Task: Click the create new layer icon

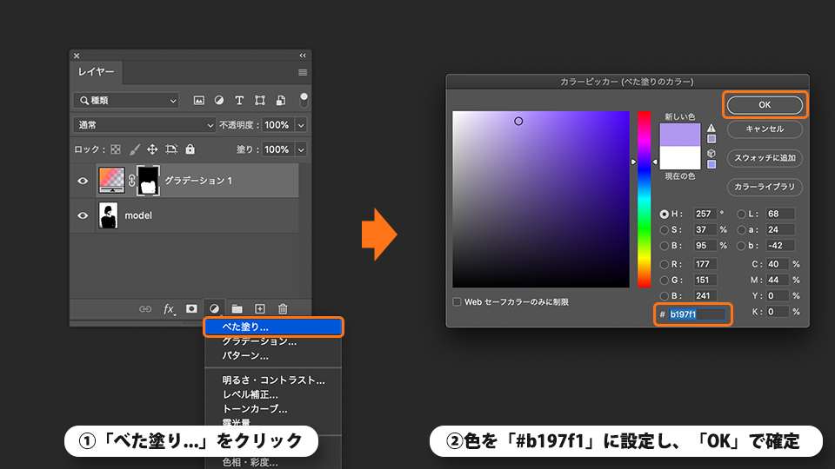Action: pos(260,309)
